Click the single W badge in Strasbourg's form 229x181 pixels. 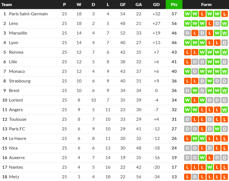coord(210,81)
